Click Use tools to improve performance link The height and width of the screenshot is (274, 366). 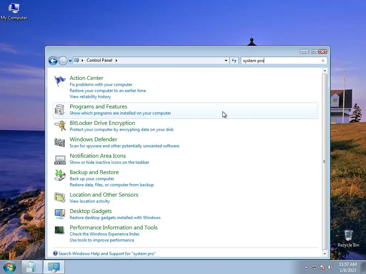102,240
